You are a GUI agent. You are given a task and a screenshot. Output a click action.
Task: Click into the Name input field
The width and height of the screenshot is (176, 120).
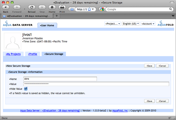[60, 79]
